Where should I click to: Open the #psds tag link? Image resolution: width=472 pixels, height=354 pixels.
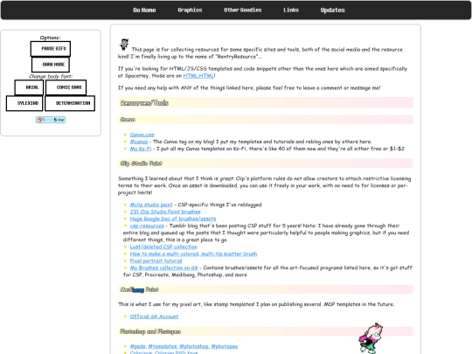(137, 346)
